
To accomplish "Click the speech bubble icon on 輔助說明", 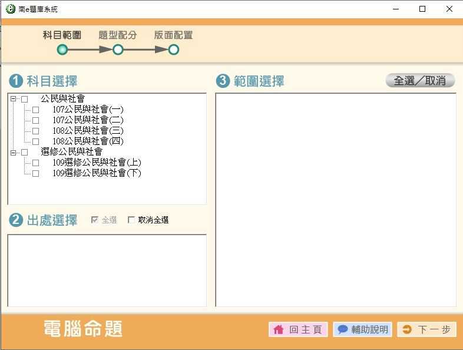I will pyautogui.click(x=342, y=329).
